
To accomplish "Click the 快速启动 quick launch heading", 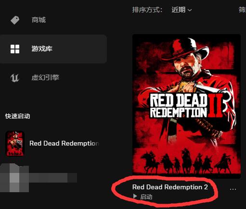I will [18, 116].
